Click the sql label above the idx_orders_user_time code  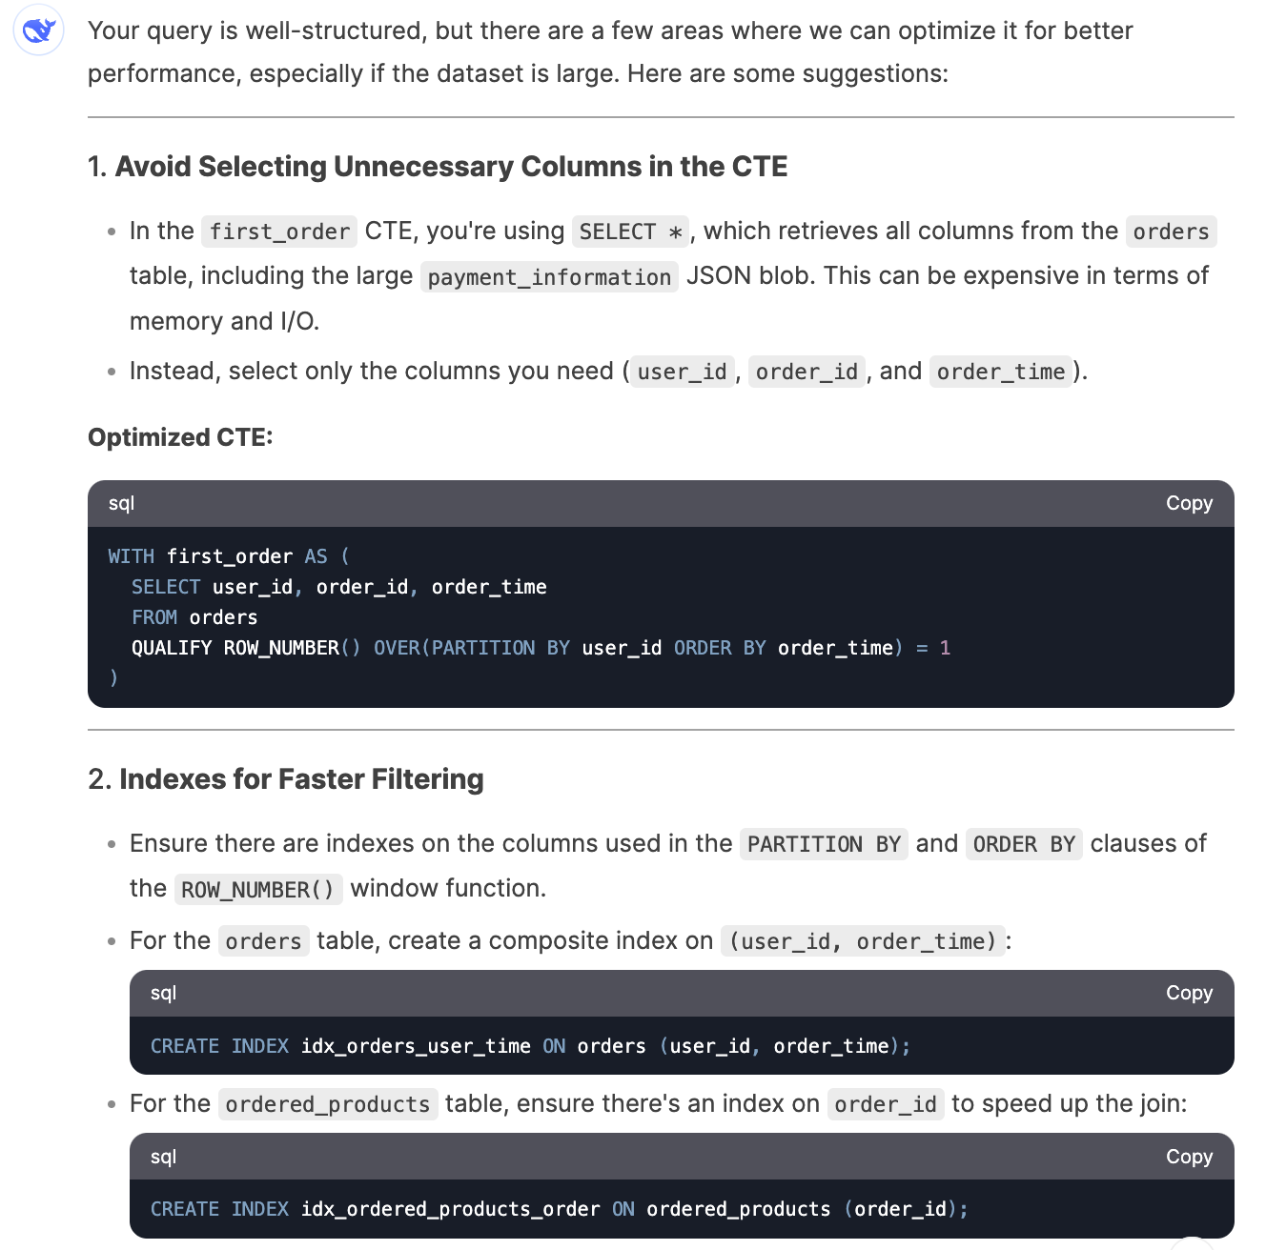point(163,993)
